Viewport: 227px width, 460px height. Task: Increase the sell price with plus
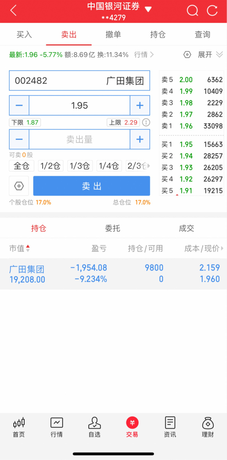(140, 105)
